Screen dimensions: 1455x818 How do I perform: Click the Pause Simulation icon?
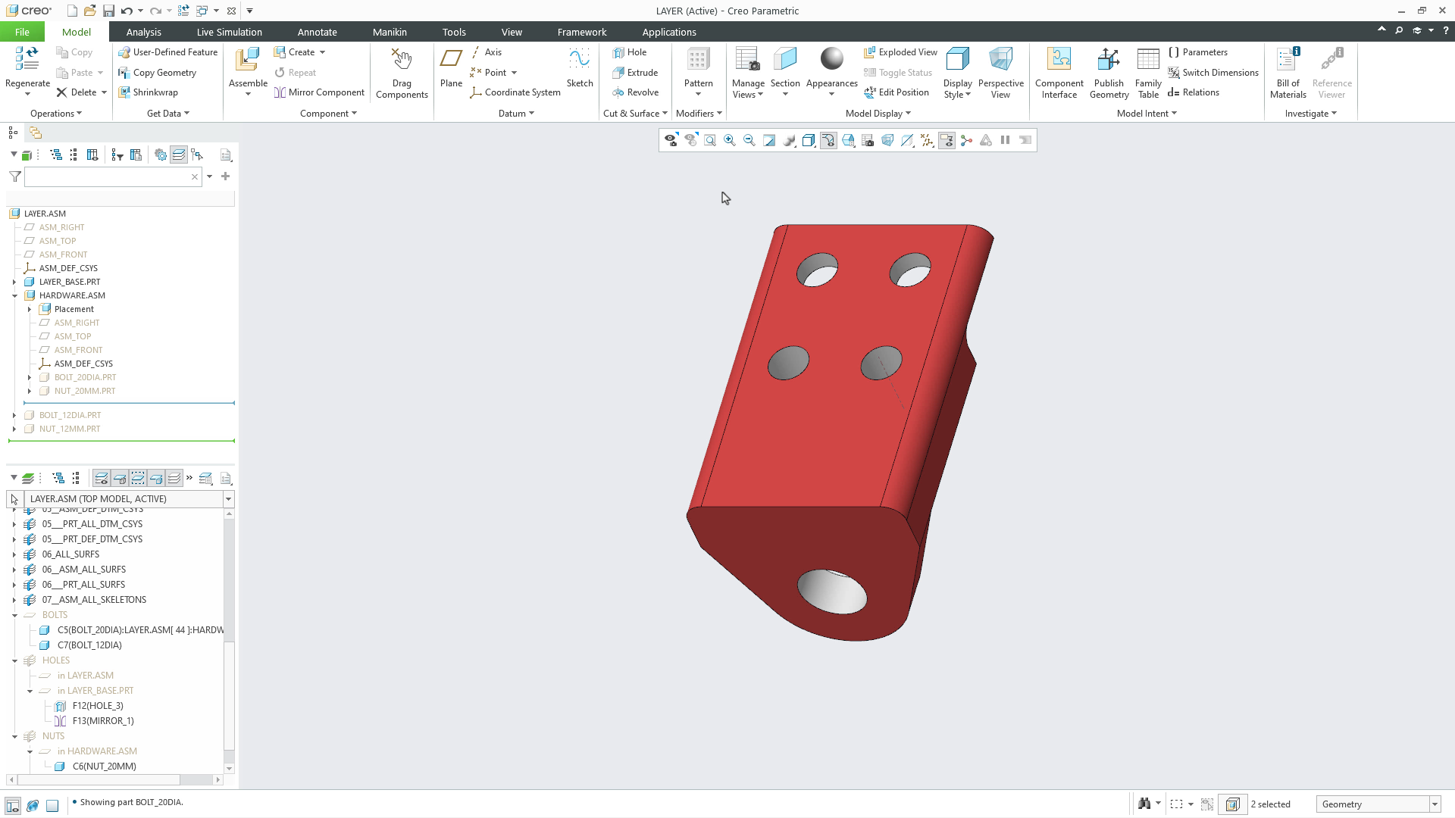(1006, 140)
